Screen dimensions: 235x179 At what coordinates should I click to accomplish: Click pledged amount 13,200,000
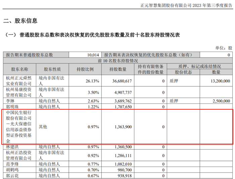coord(220,81)
